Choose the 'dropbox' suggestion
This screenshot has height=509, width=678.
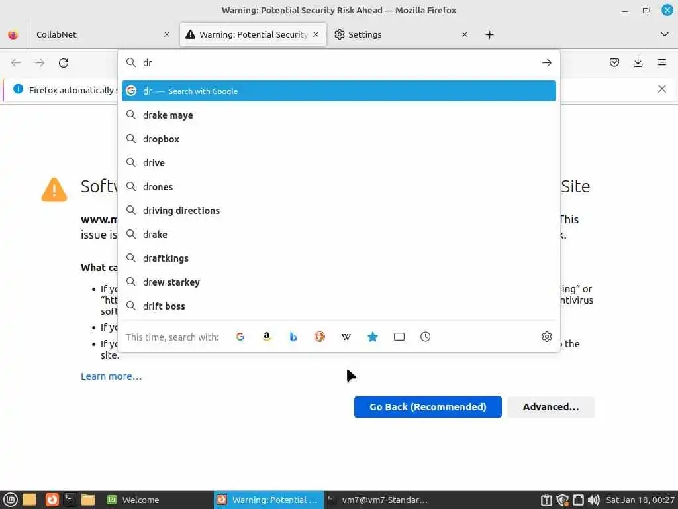(338, 139)
